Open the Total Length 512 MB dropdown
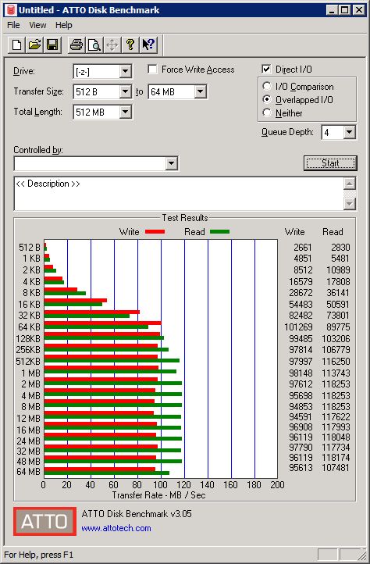This screenshot has width=370, height=564. (x=125, y=112)
